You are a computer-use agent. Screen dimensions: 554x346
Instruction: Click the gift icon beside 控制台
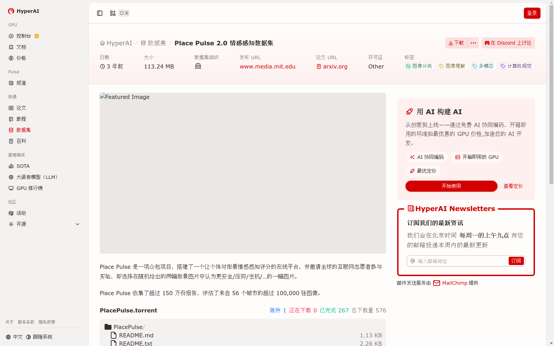pyautogui.click(x=37, y=36)
